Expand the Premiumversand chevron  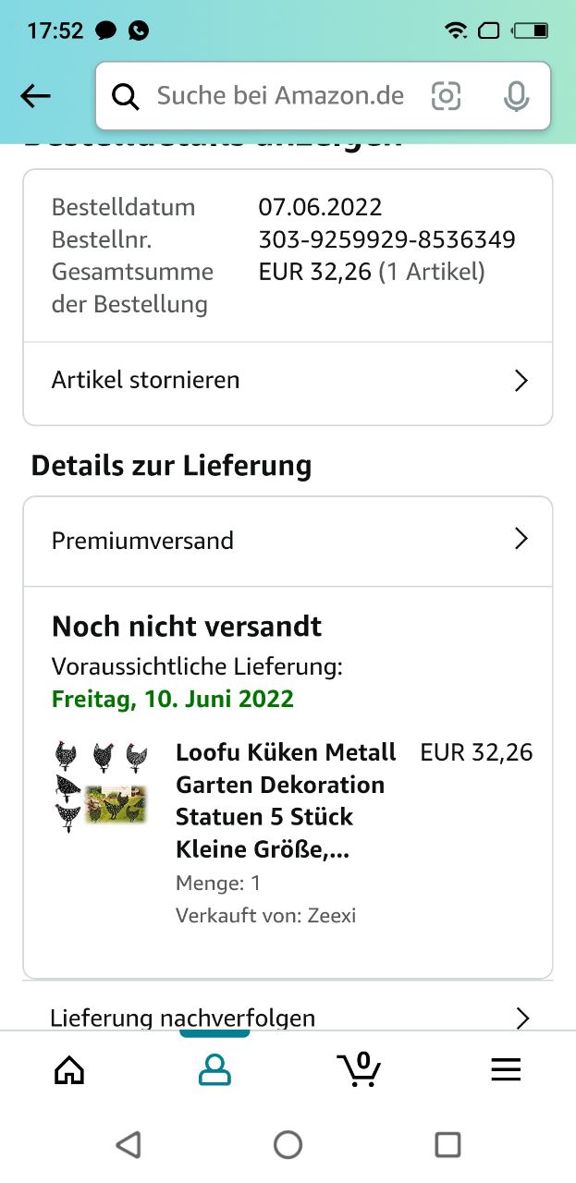[521, 540]
